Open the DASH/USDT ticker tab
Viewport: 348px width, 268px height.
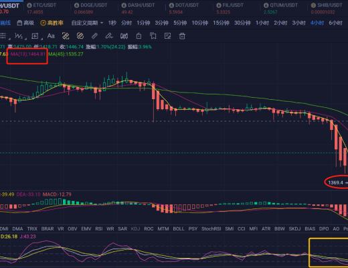pos(138,8)
